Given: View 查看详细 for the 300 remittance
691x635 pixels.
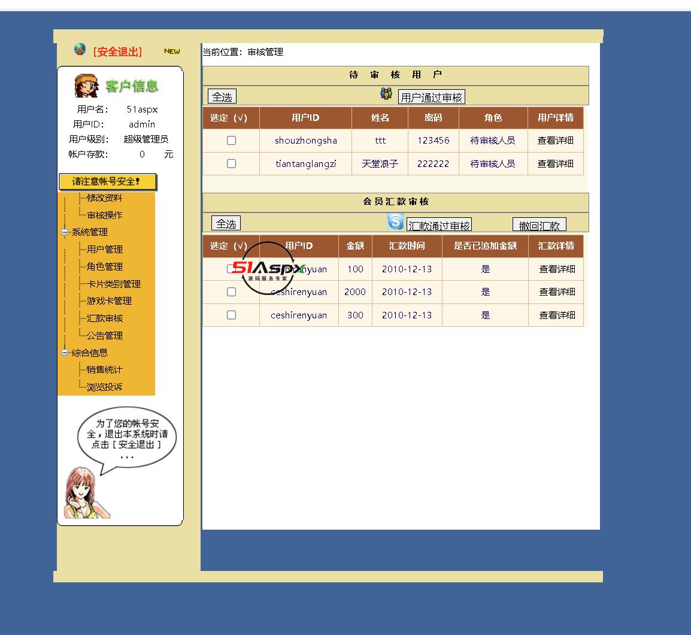Looking at the screenshot, I should [557, 315].
